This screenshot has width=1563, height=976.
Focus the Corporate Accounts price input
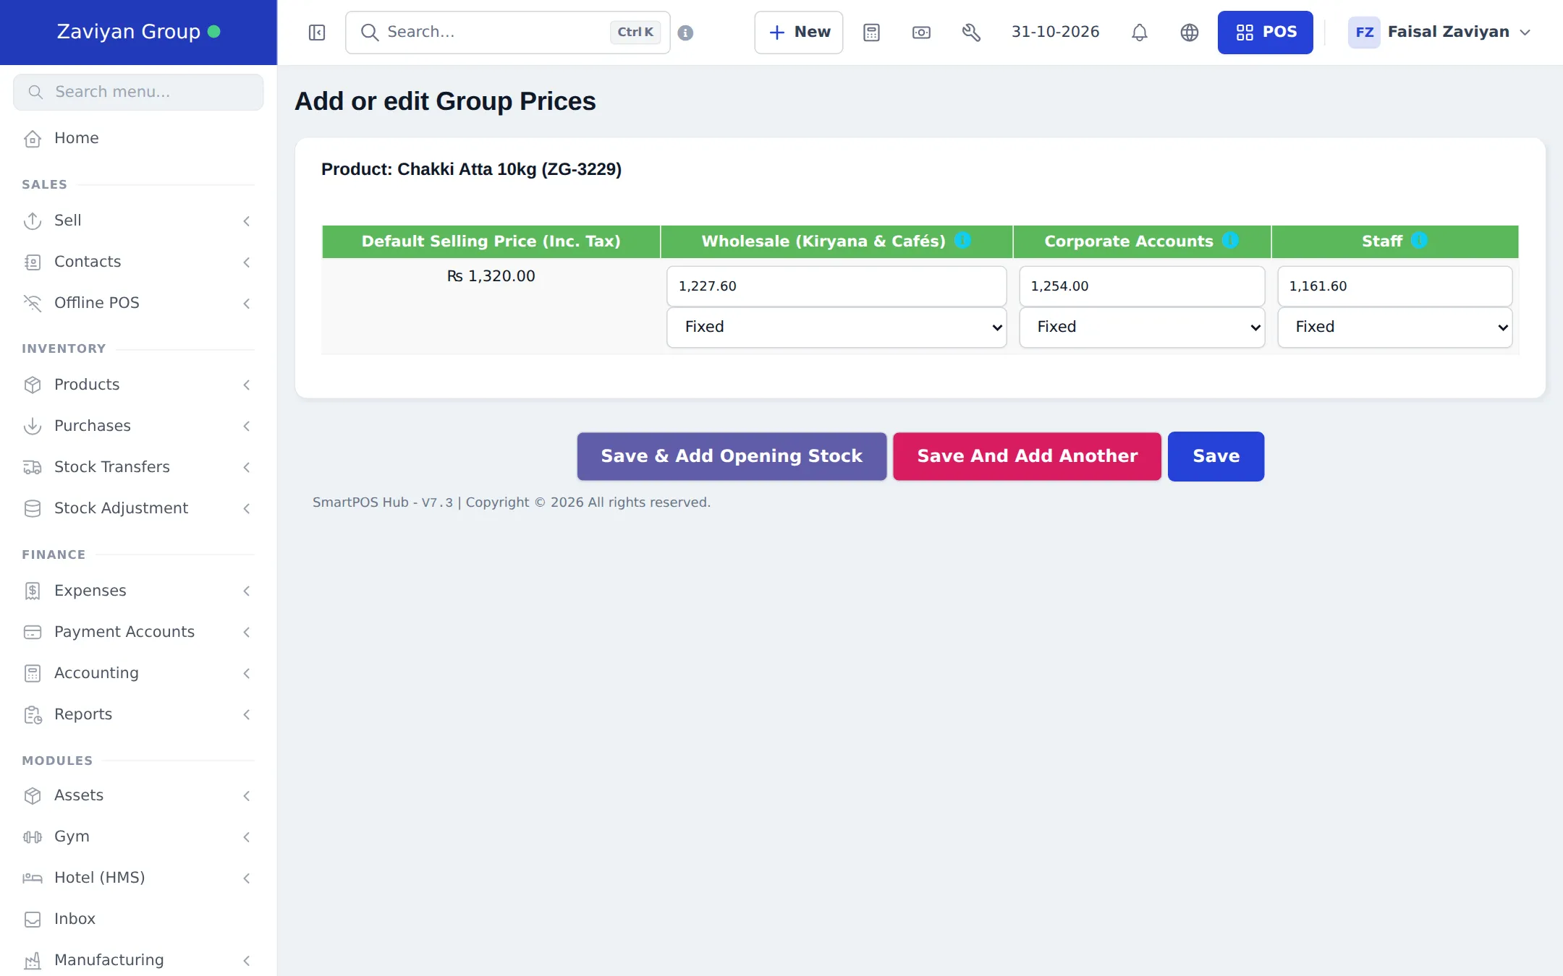click(1142, 286)
